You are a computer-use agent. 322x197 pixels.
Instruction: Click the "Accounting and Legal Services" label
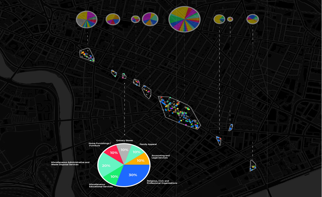coord(160,157)
